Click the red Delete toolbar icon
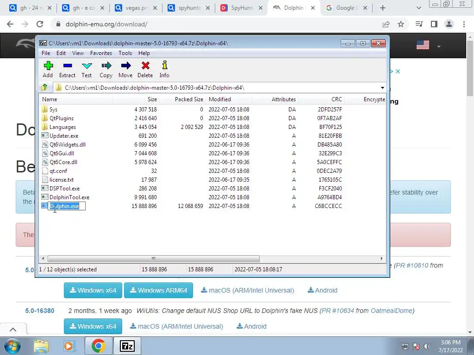474x355 pixels. pyautogui.click(x=145, y=66)
